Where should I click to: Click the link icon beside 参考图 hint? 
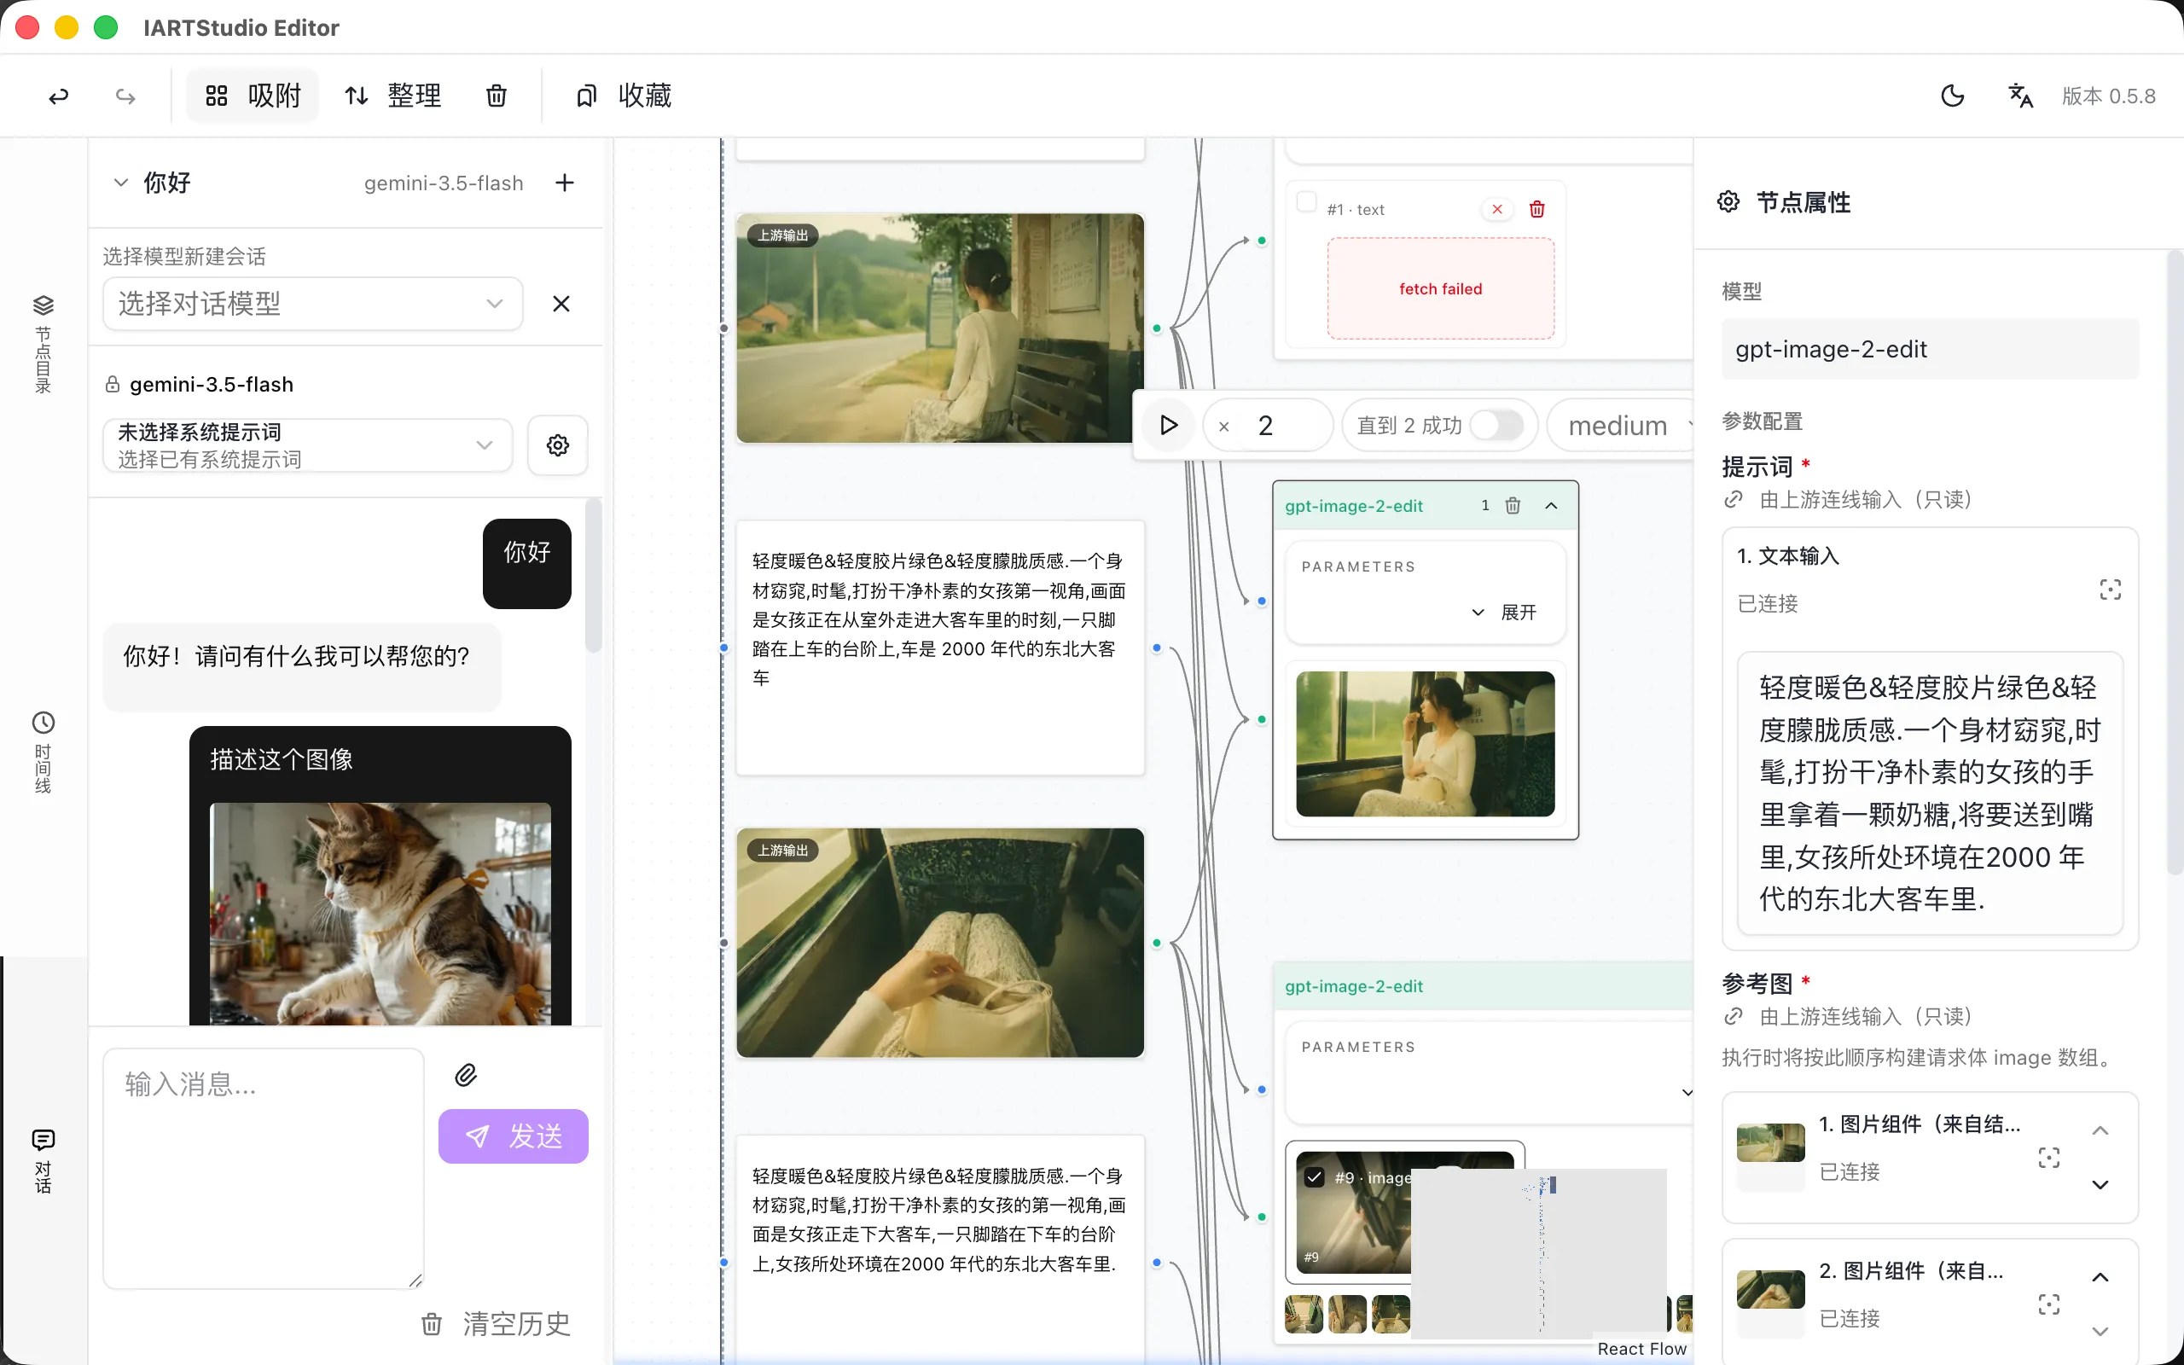pyautogui.click(x=1733, y=1017)
